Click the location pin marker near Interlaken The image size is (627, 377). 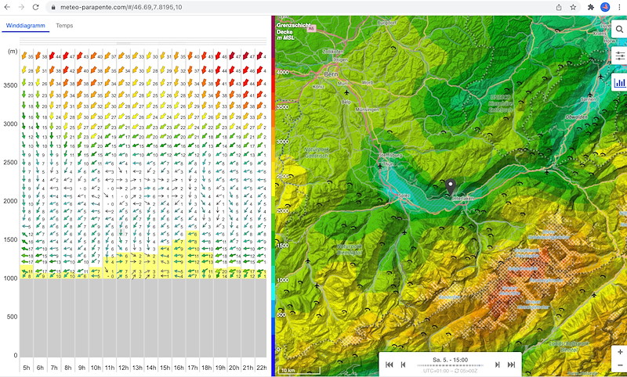pos(451,186)
